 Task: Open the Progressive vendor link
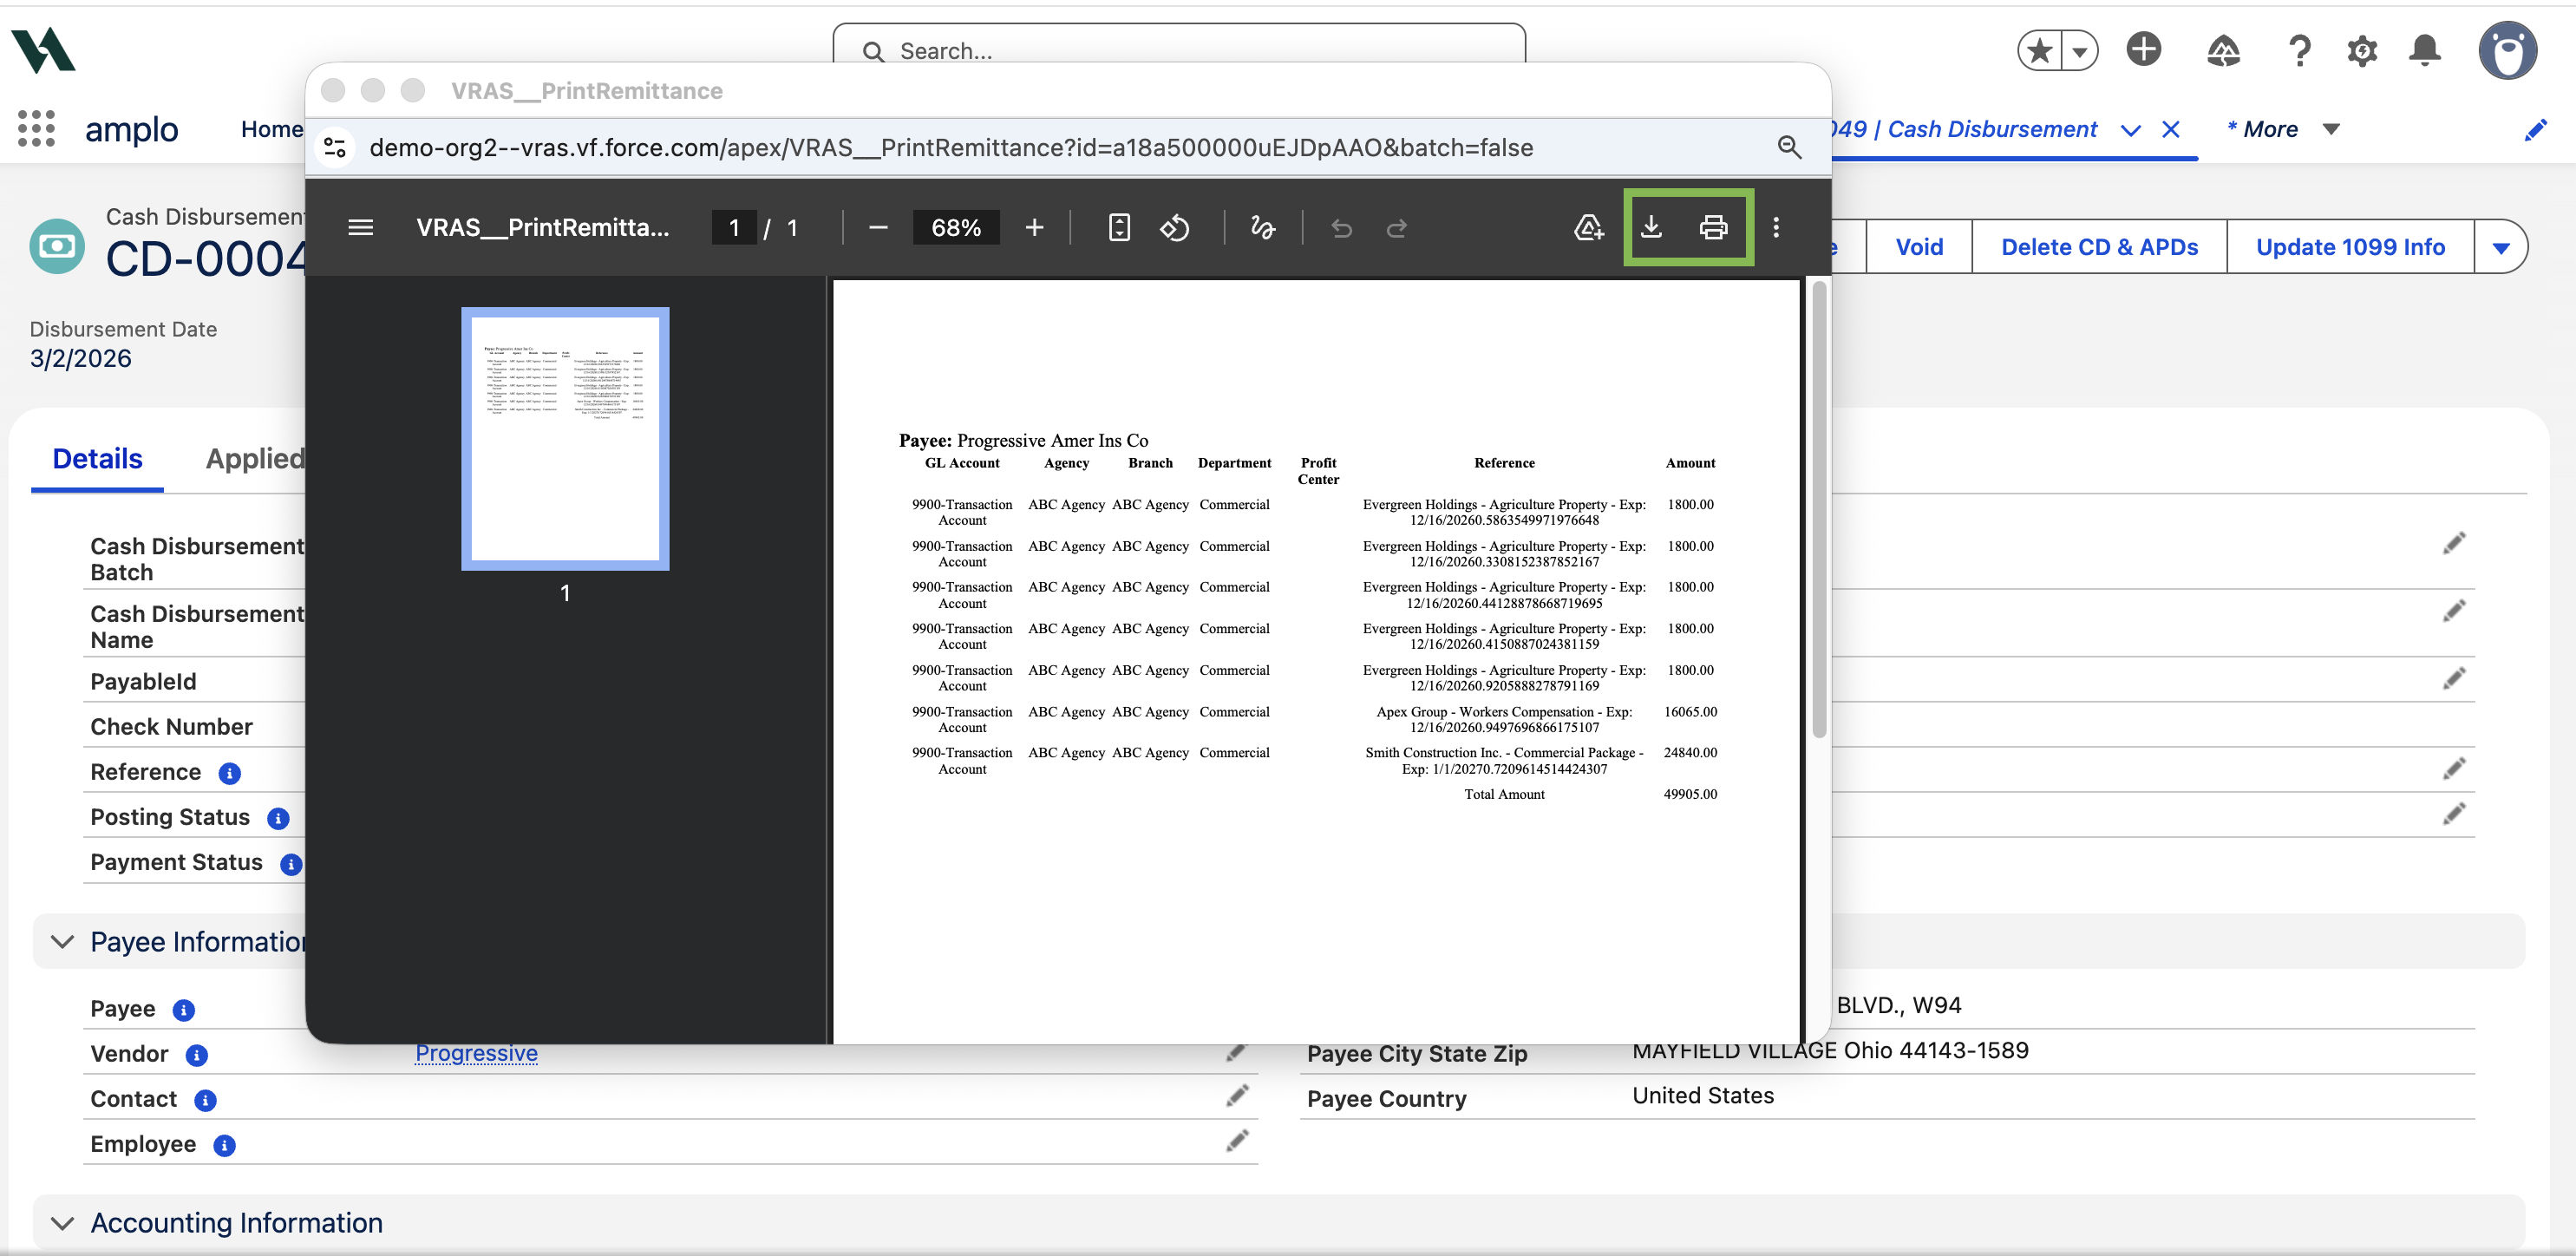pos(476,1053)
